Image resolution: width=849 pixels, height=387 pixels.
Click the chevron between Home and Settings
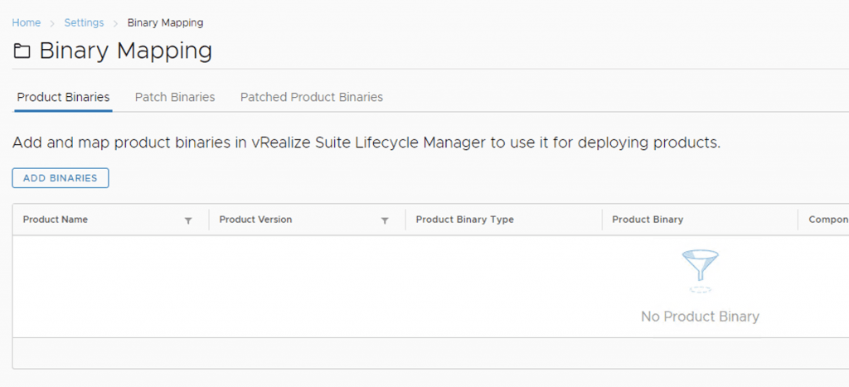click(52, 23)
